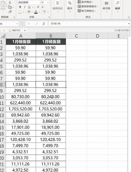Toggle Bold formatting
The height and width of the screenshot is (172, 131).
pos(20,7)
